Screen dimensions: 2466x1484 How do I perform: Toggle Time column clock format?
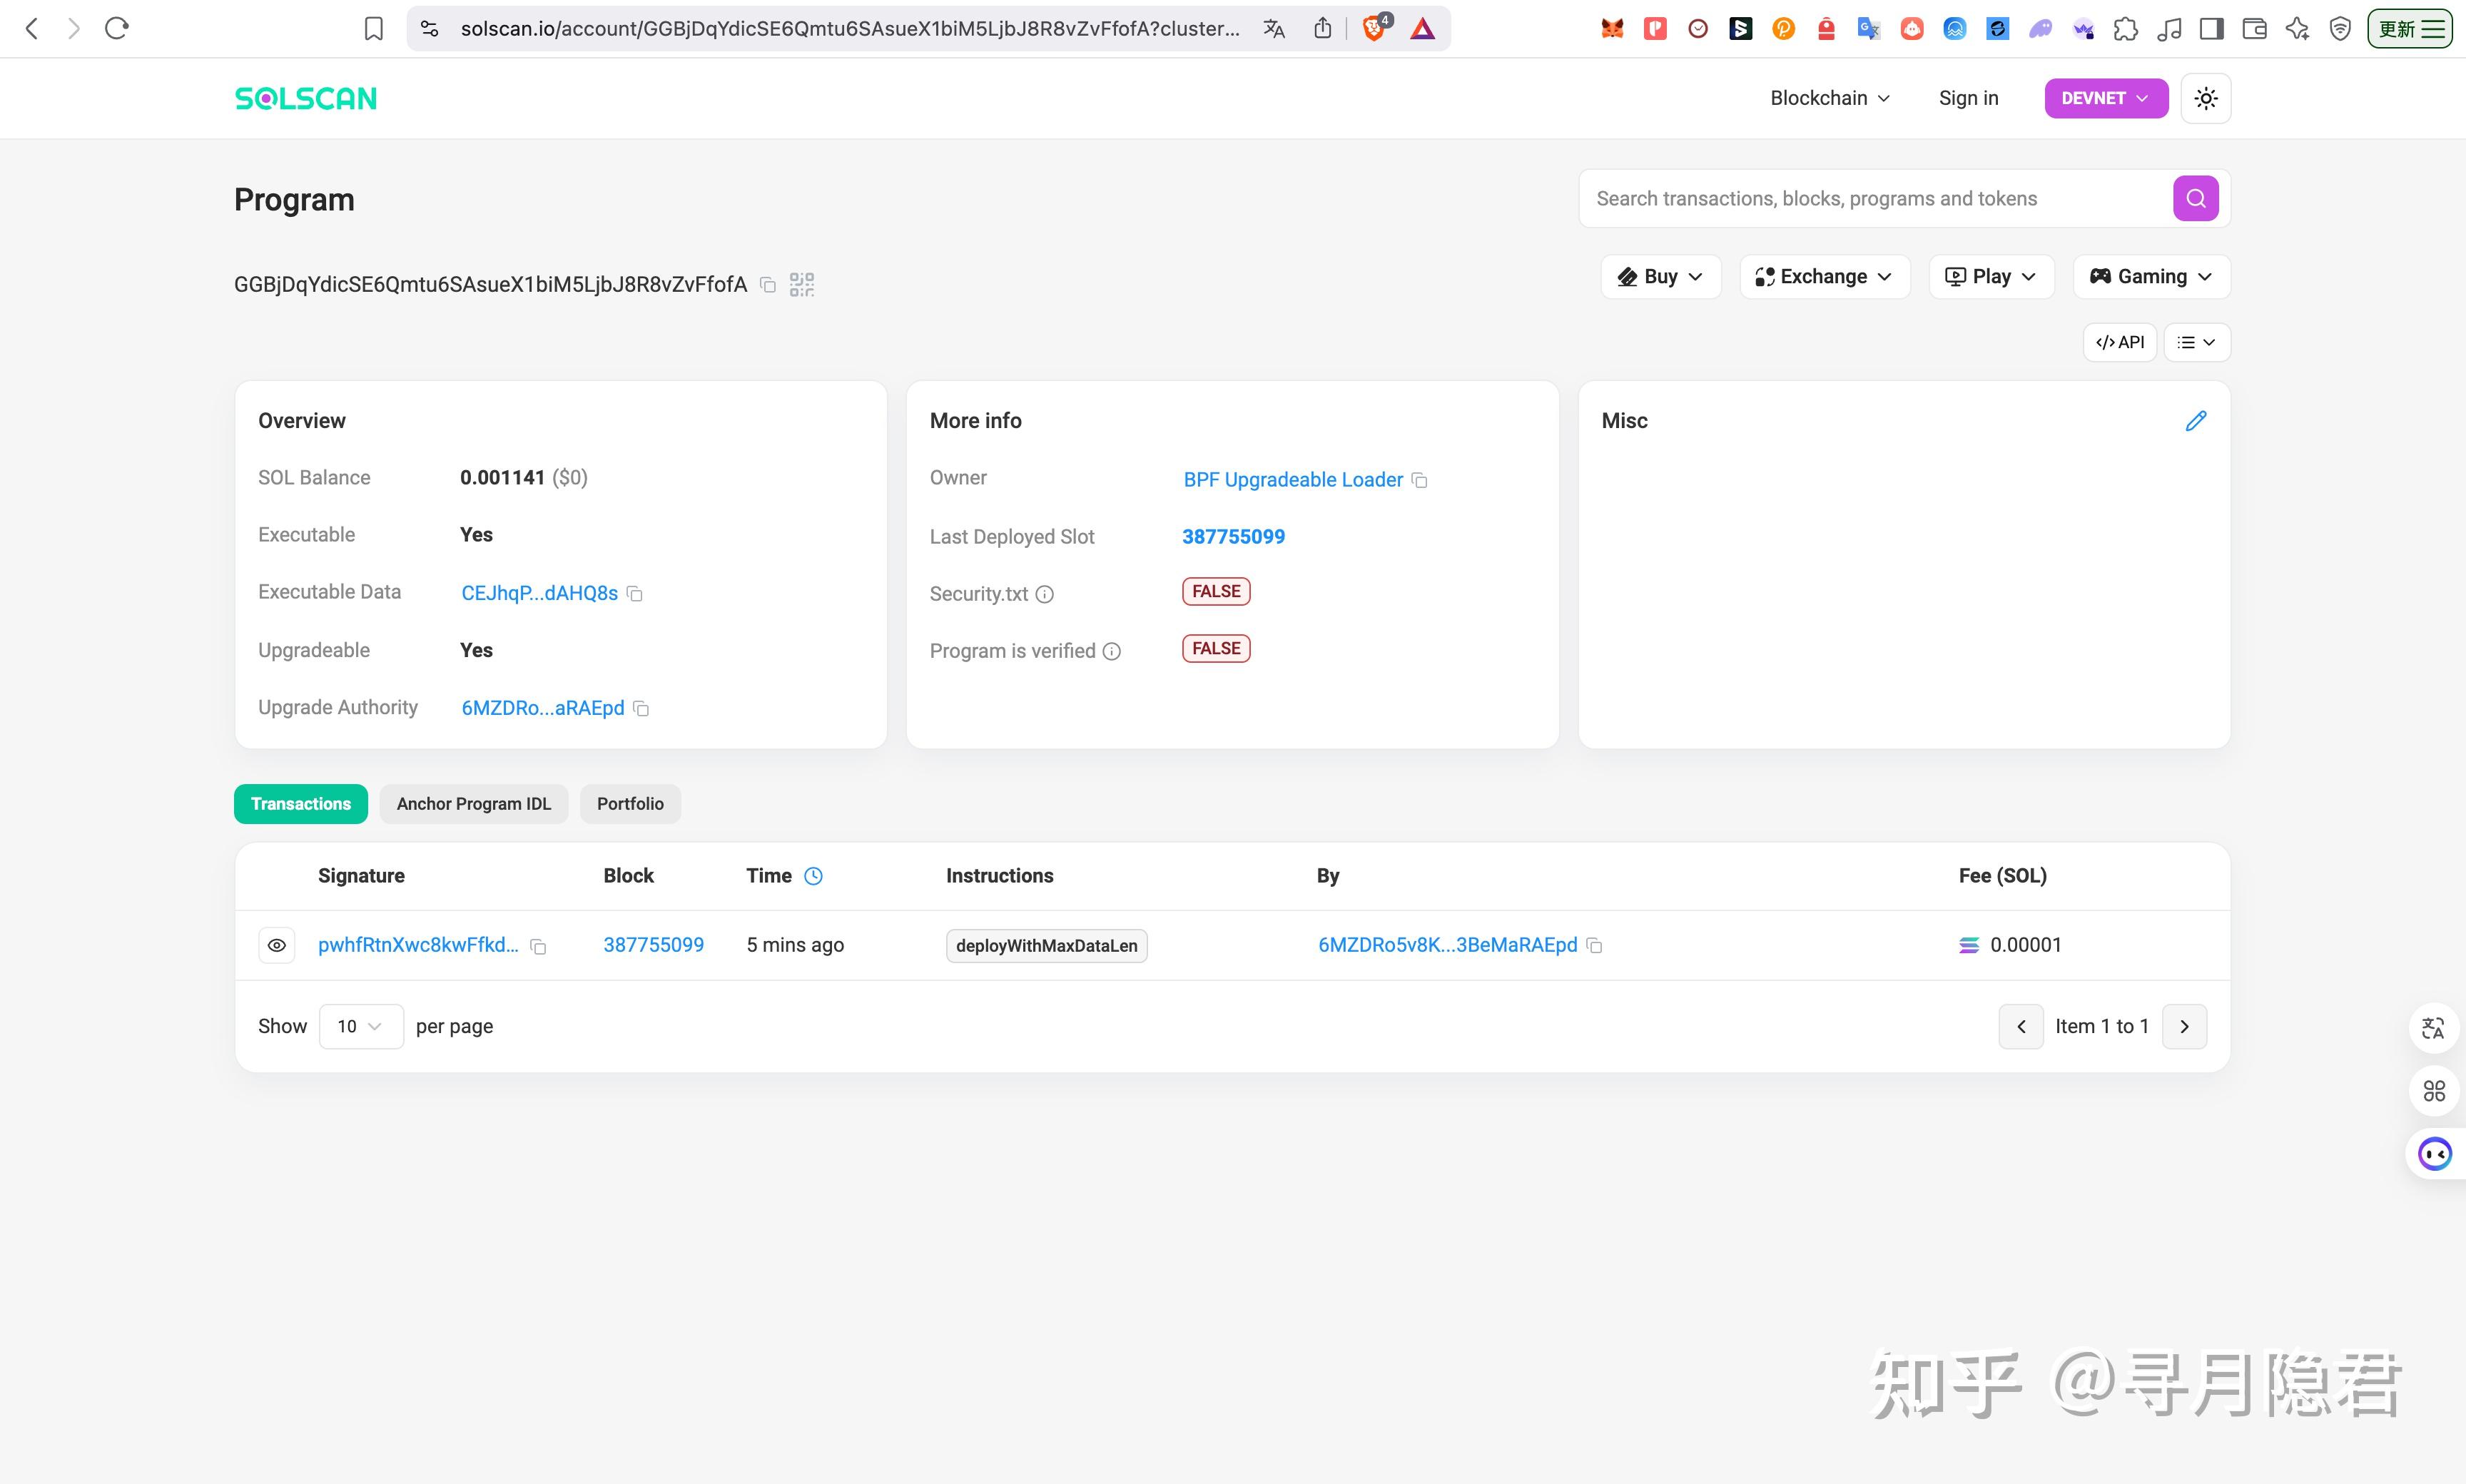813,876
